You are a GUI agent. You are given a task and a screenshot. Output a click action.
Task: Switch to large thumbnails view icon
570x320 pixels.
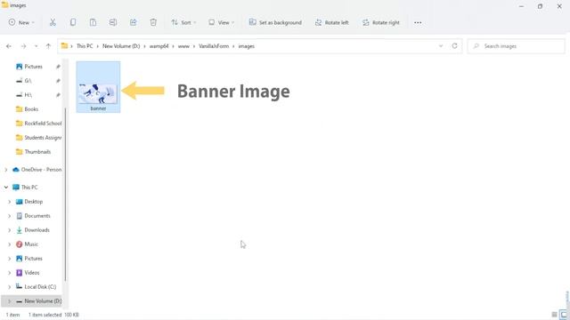click(564, 315)
